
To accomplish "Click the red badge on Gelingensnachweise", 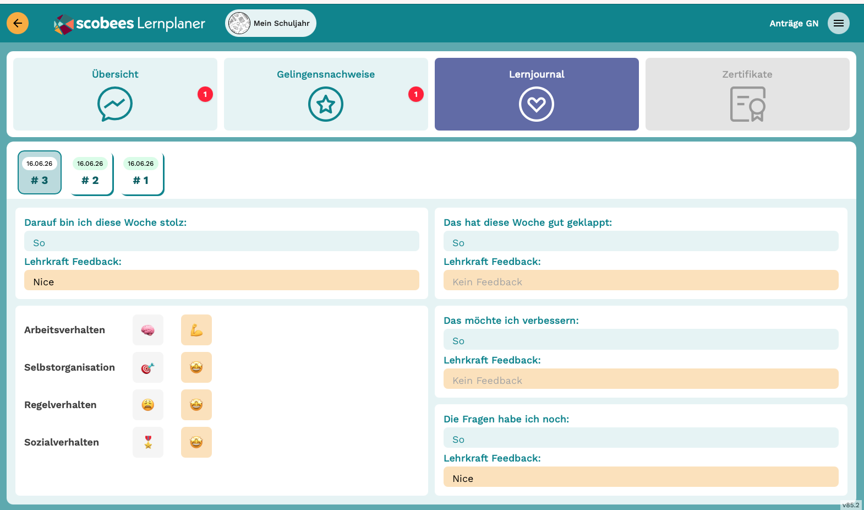I will pos(416,94).
